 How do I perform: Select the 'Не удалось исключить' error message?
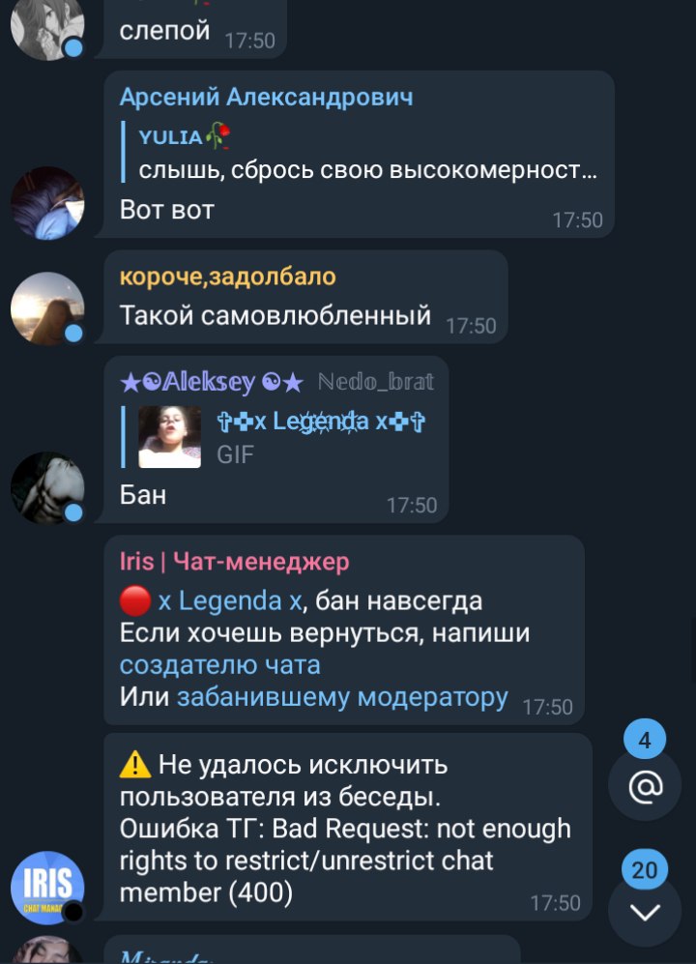(347, 827)
